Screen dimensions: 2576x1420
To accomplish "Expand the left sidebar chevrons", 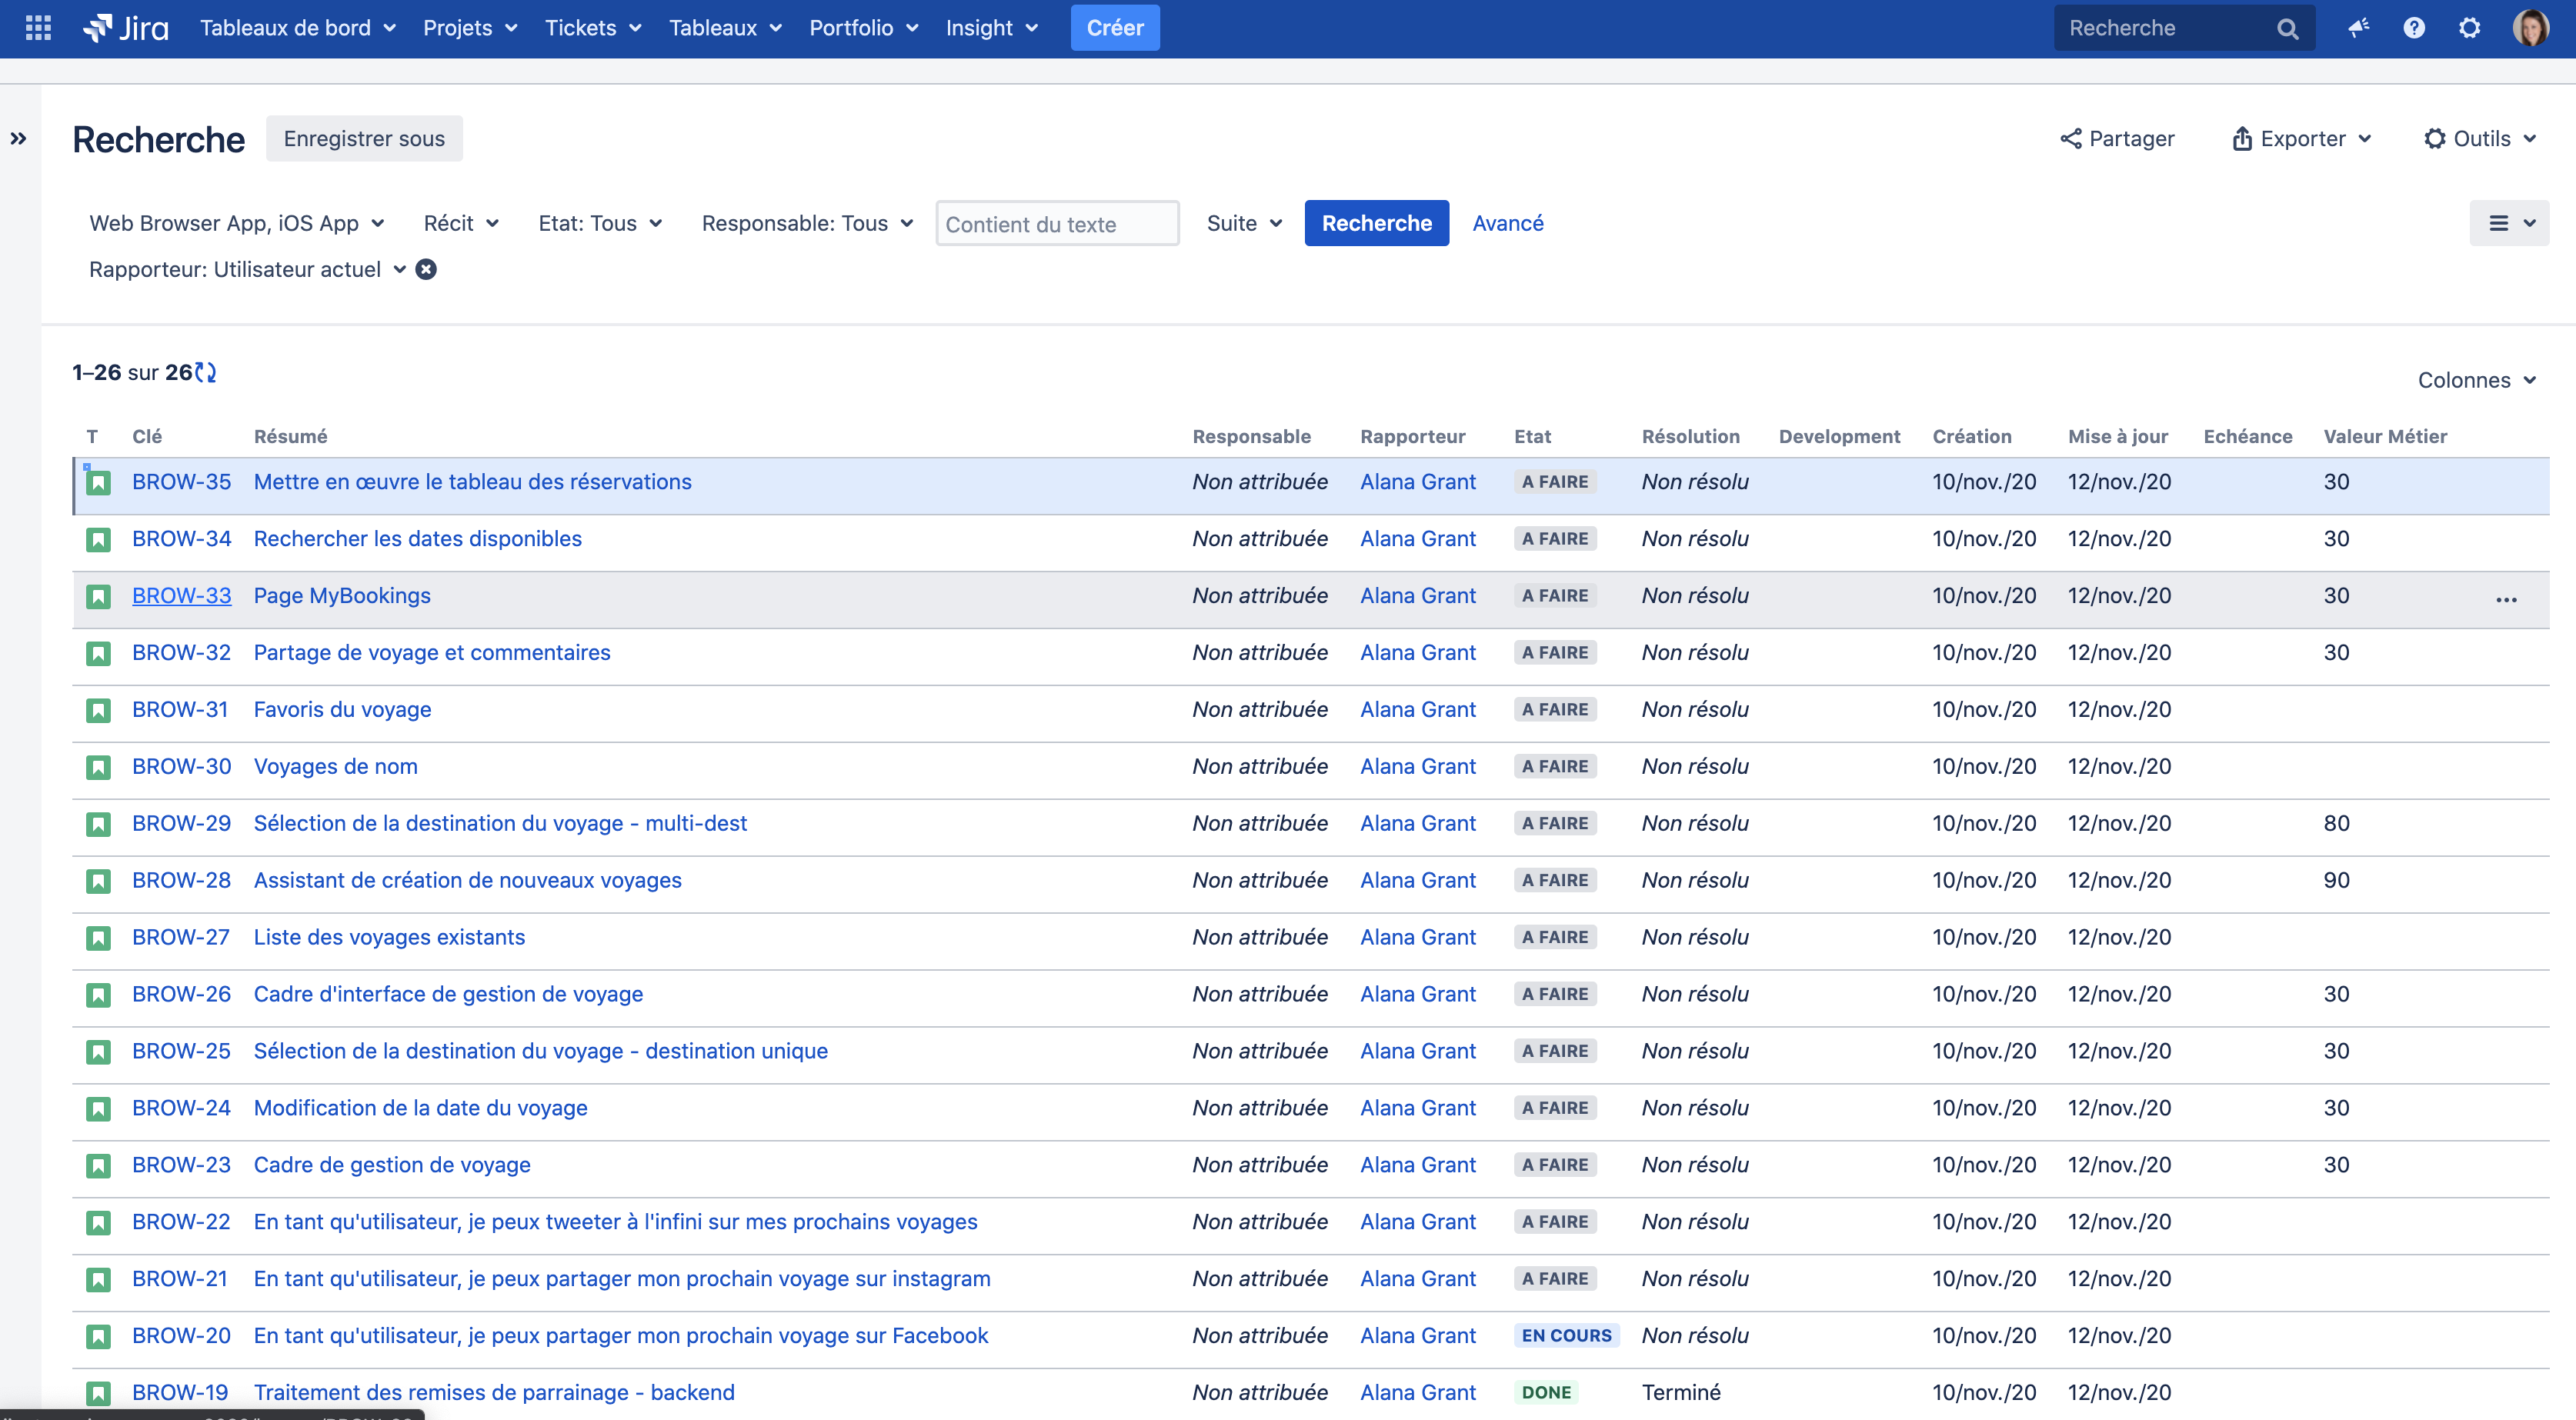I will [19, 139].
